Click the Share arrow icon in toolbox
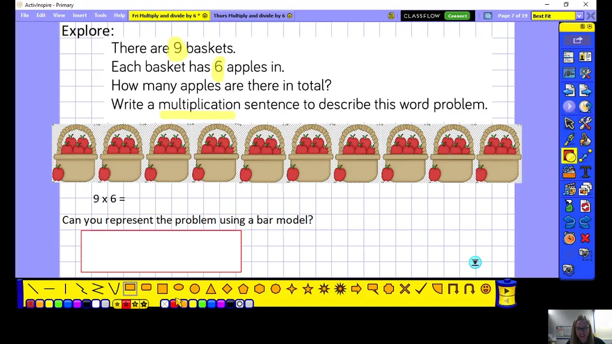The width and height of the screenshot is (612, 344). coord(577,41)
